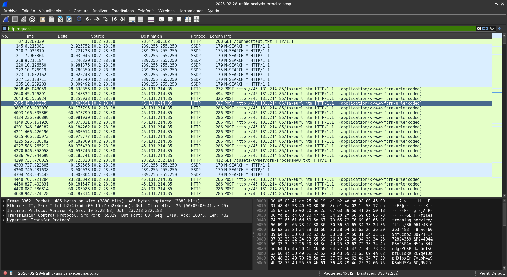The width and height of the screenshot is (507, 277).
Task: Apply the display filter arrow button
Action: (485, 29)
